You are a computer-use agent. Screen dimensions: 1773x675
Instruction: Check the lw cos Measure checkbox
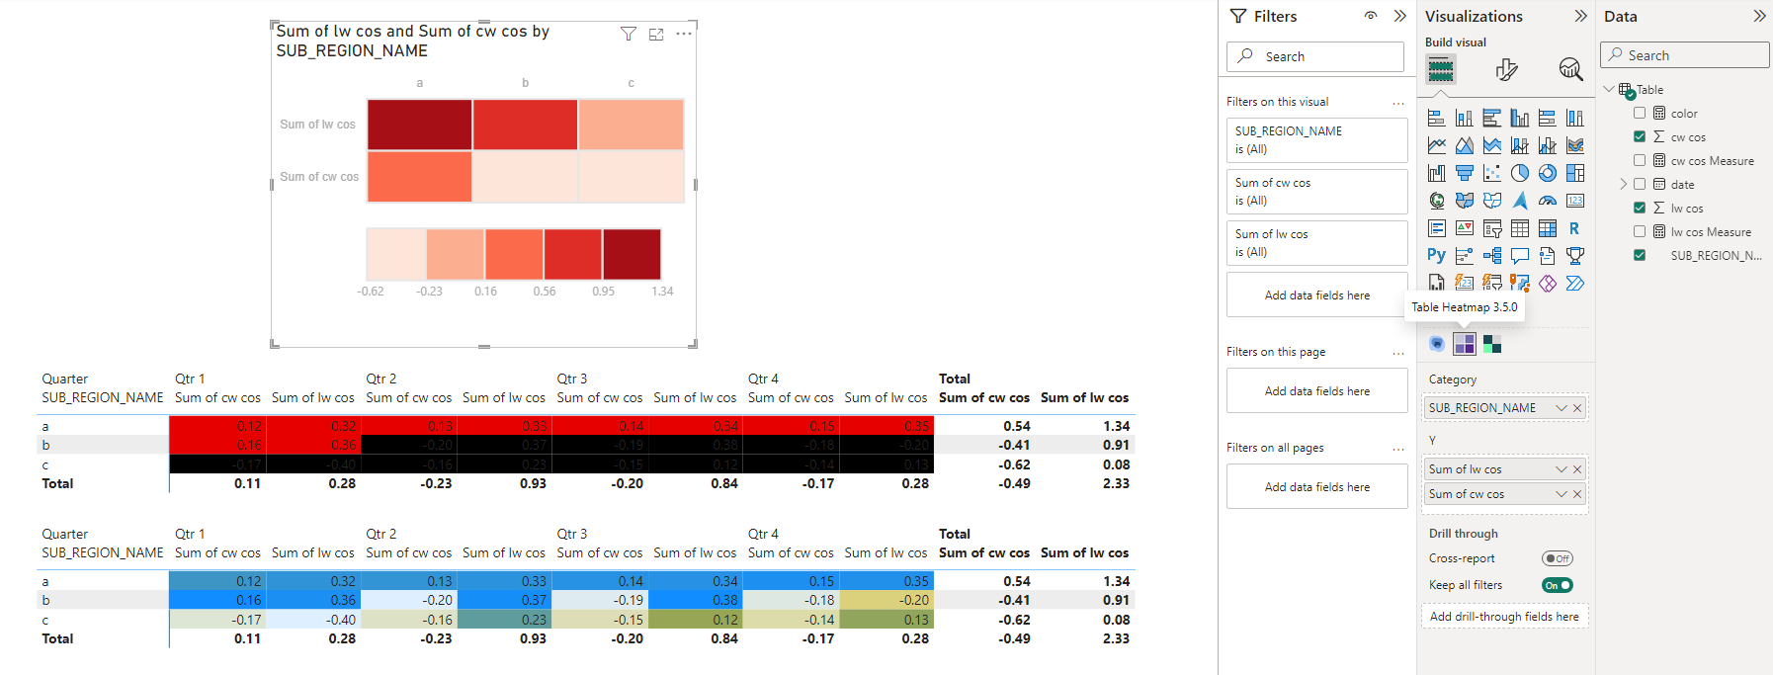pyautogui.click(x=1640, y=231)
